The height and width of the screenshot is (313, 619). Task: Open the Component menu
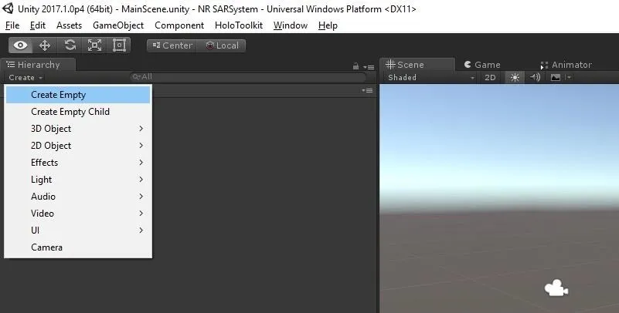coord(179,25)
